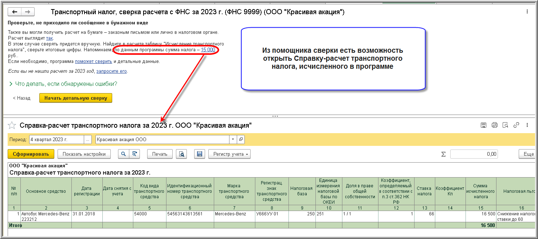This screenshot has width=538, height=239.
Task: Expand the organization dropdown arrow
Action: click(x=233, y=139)
